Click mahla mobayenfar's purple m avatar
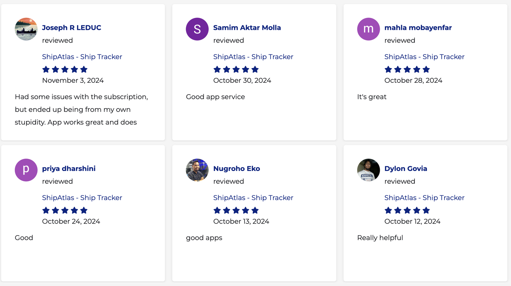 (368, 29)
